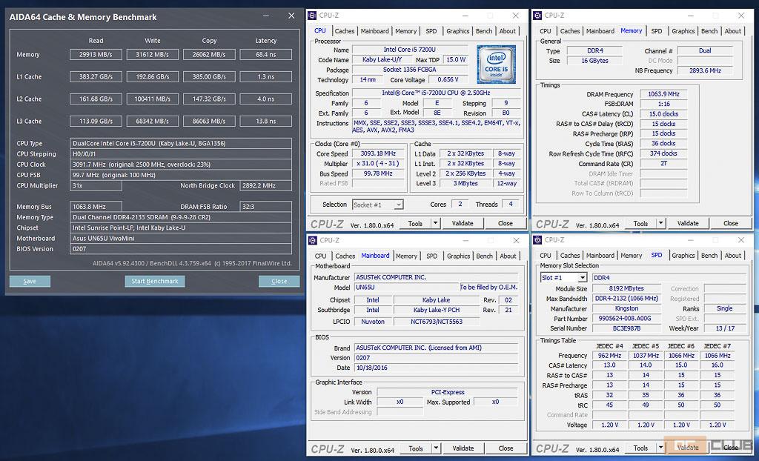759x461 pixels.
Task: Click the Intel Core i5 logo image
Action: [x=496, y=64]
